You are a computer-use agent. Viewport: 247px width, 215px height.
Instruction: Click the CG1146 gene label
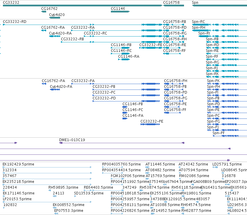point(118,9)
